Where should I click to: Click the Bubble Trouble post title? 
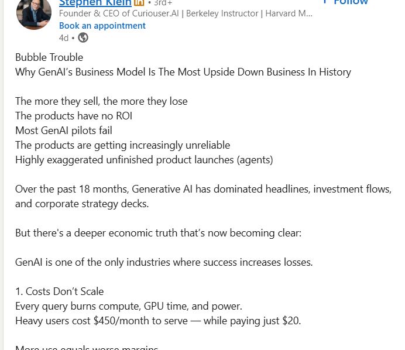click(x=49, y=57)
